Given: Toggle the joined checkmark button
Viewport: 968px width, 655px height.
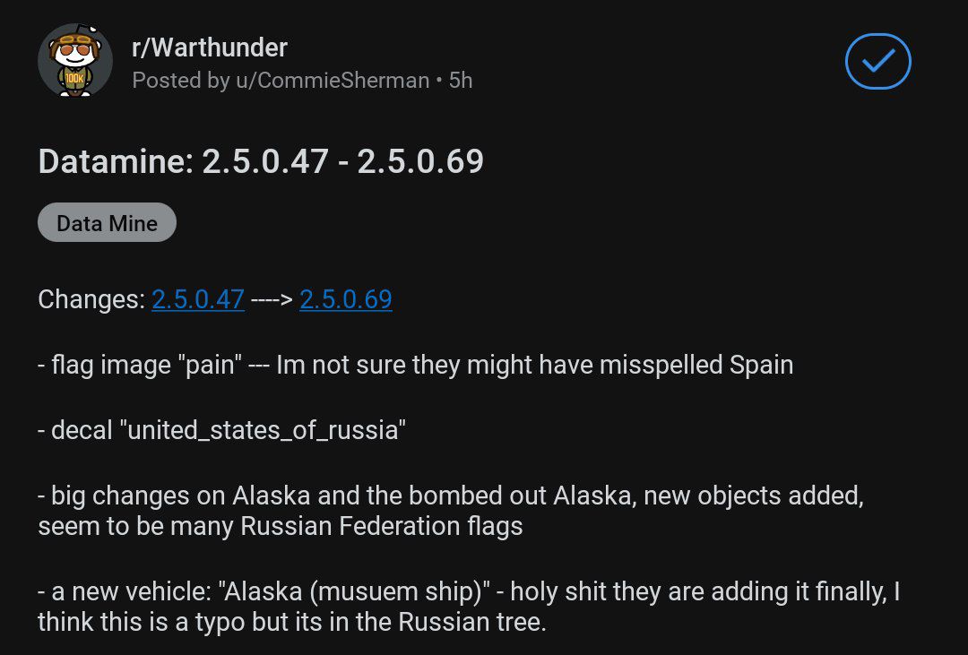Looking at the screenshot, I should 877,61.
